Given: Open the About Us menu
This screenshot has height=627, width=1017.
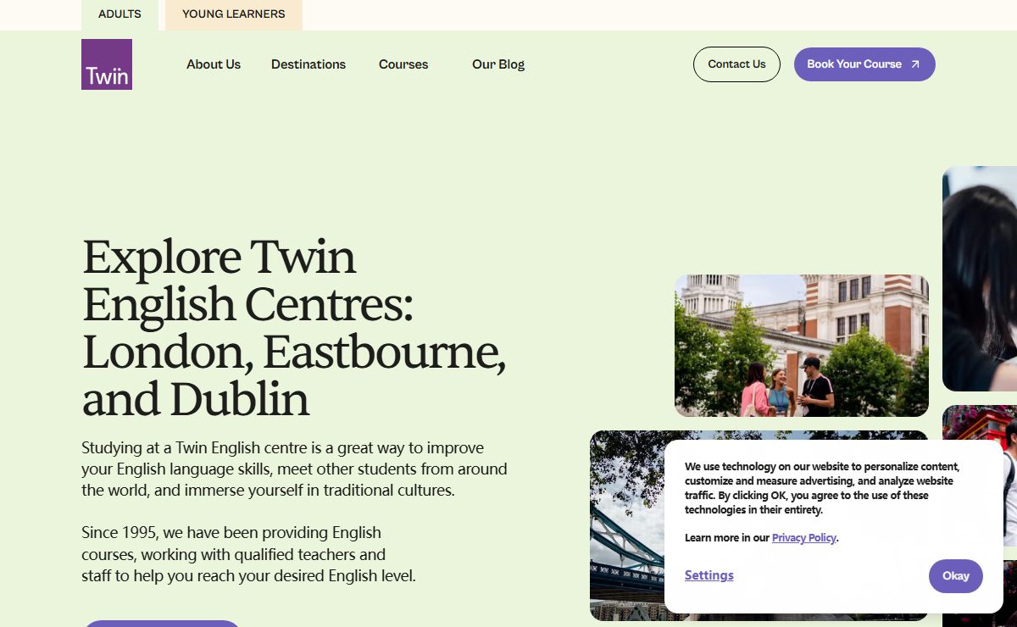Looking at the screenshot, I should pos(214,64).
